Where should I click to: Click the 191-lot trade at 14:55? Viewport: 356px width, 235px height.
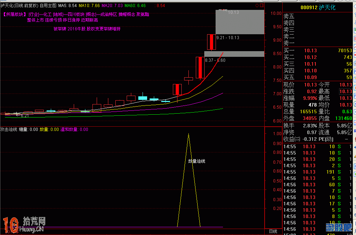click(331, 172)
